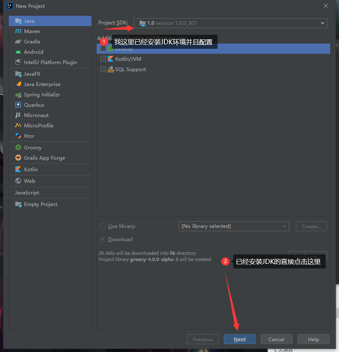Click the IntelliJ Platform Plugin icon

click(x=18, y=62)
